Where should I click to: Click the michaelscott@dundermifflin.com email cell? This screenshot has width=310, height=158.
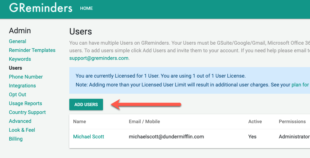166,137
